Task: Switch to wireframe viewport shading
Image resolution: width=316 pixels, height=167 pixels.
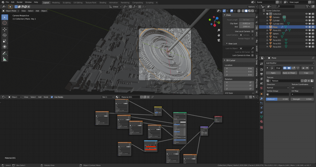Action: [x=243, y=11]
